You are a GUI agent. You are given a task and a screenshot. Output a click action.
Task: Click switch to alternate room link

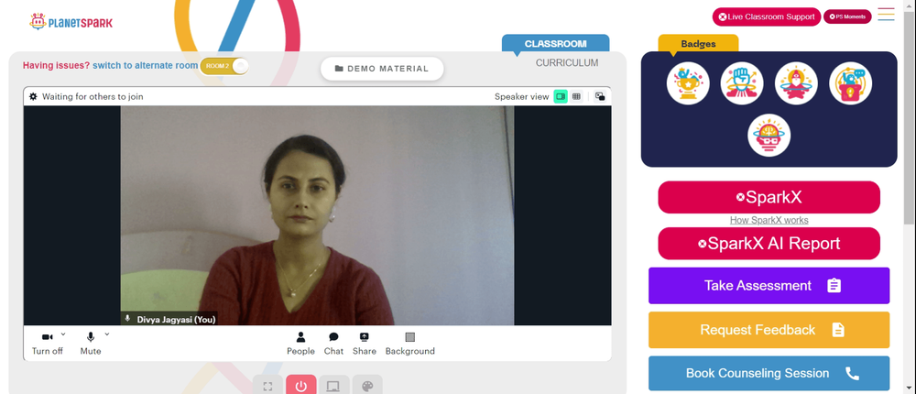click(x=145, y=65)
